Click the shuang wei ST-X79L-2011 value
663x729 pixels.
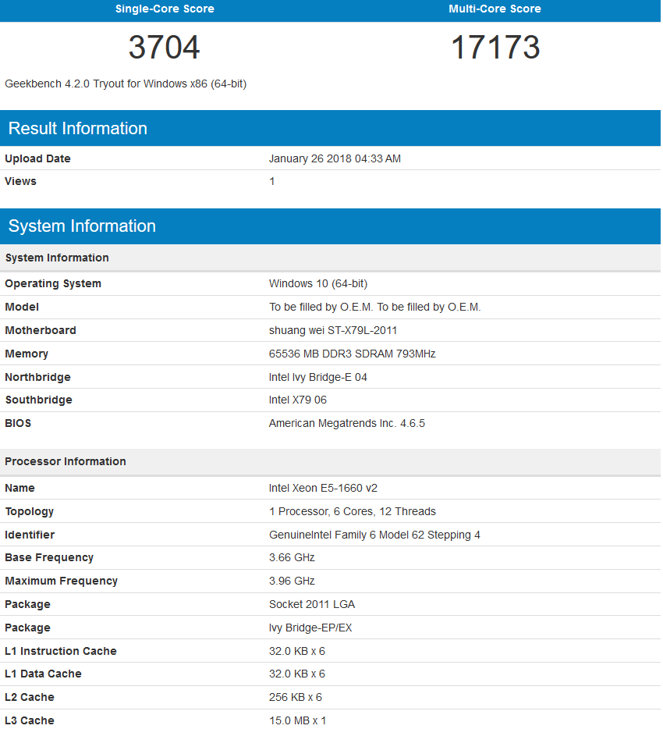[x=332, y=331]
